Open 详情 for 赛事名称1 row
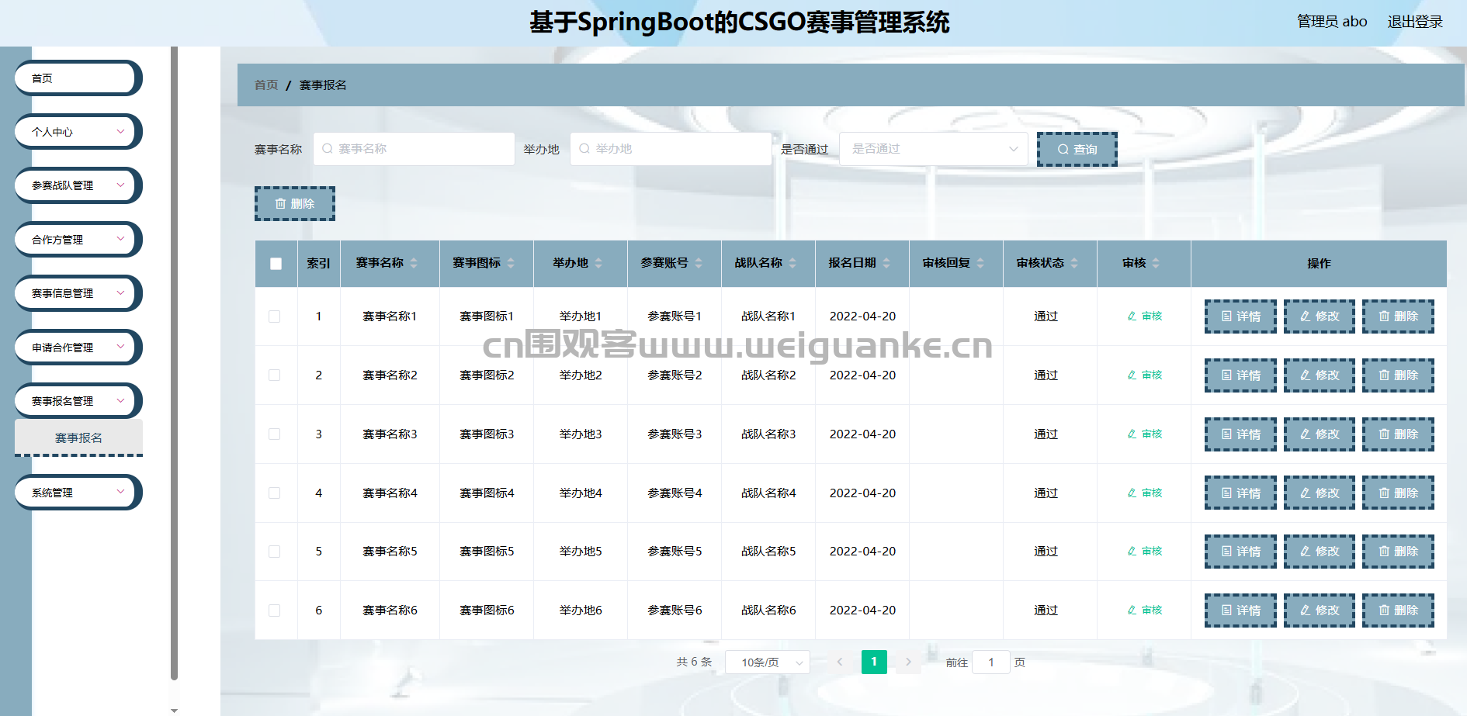1467x716 pixels. click(x=1240, y=316)
